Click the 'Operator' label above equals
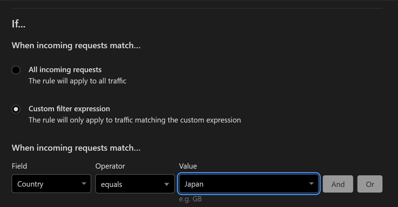Viewport: 398px width, 207px height. [x=110, y=166]
